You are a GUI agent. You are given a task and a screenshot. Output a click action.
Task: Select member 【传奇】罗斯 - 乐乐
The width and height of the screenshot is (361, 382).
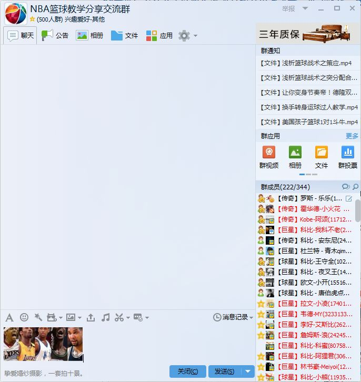[306, 198]
